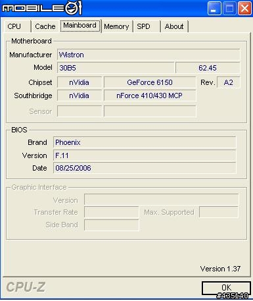This screenshot has height=301, width=253.
Task: Click the Southbridge label
Action: (33, 96)
